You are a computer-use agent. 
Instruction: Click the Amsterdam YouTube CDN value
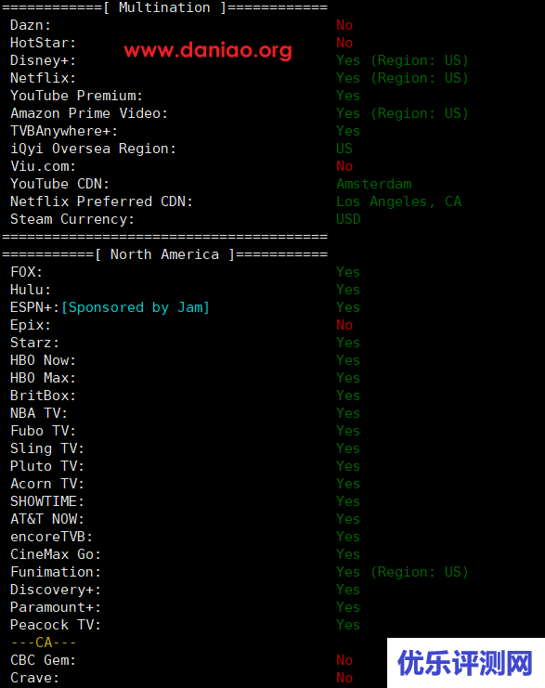pos(374,184)
